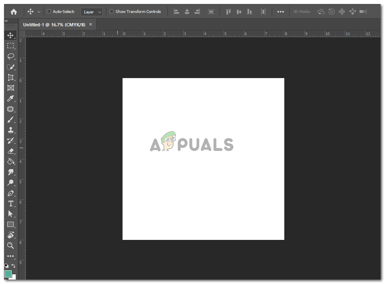Image resolution: width=385 pixels, height=284 pixels.
Task: Click the 3D roll mode icon
Action: coord(332,12)
